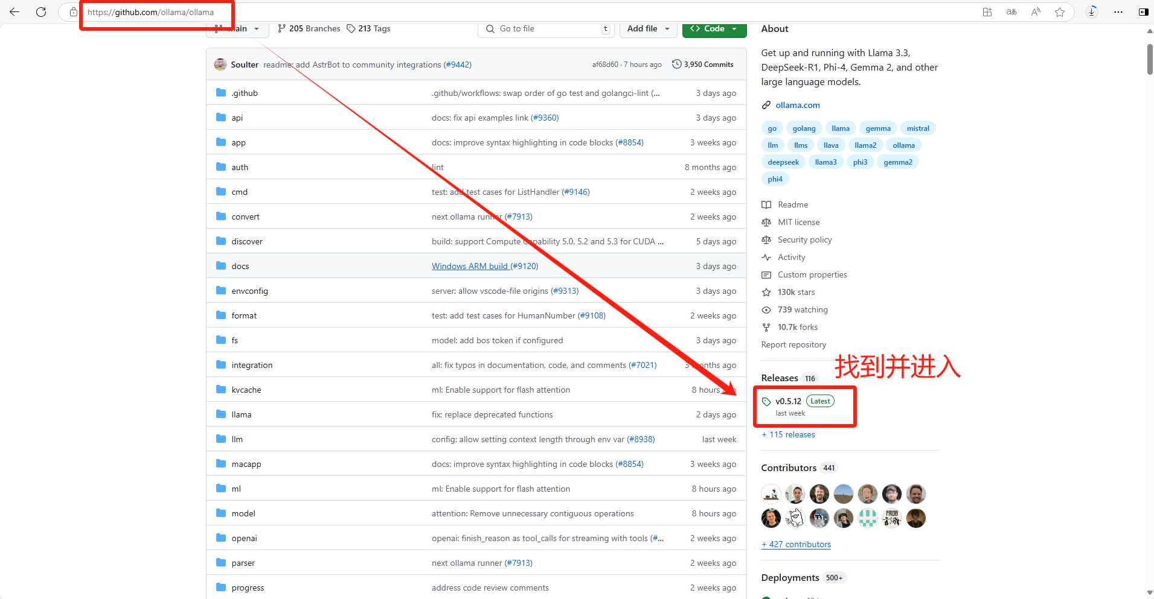Screen dimensions: 1154x599
Task: Open the green Code dropdown button
Action: tap(714, 29)
